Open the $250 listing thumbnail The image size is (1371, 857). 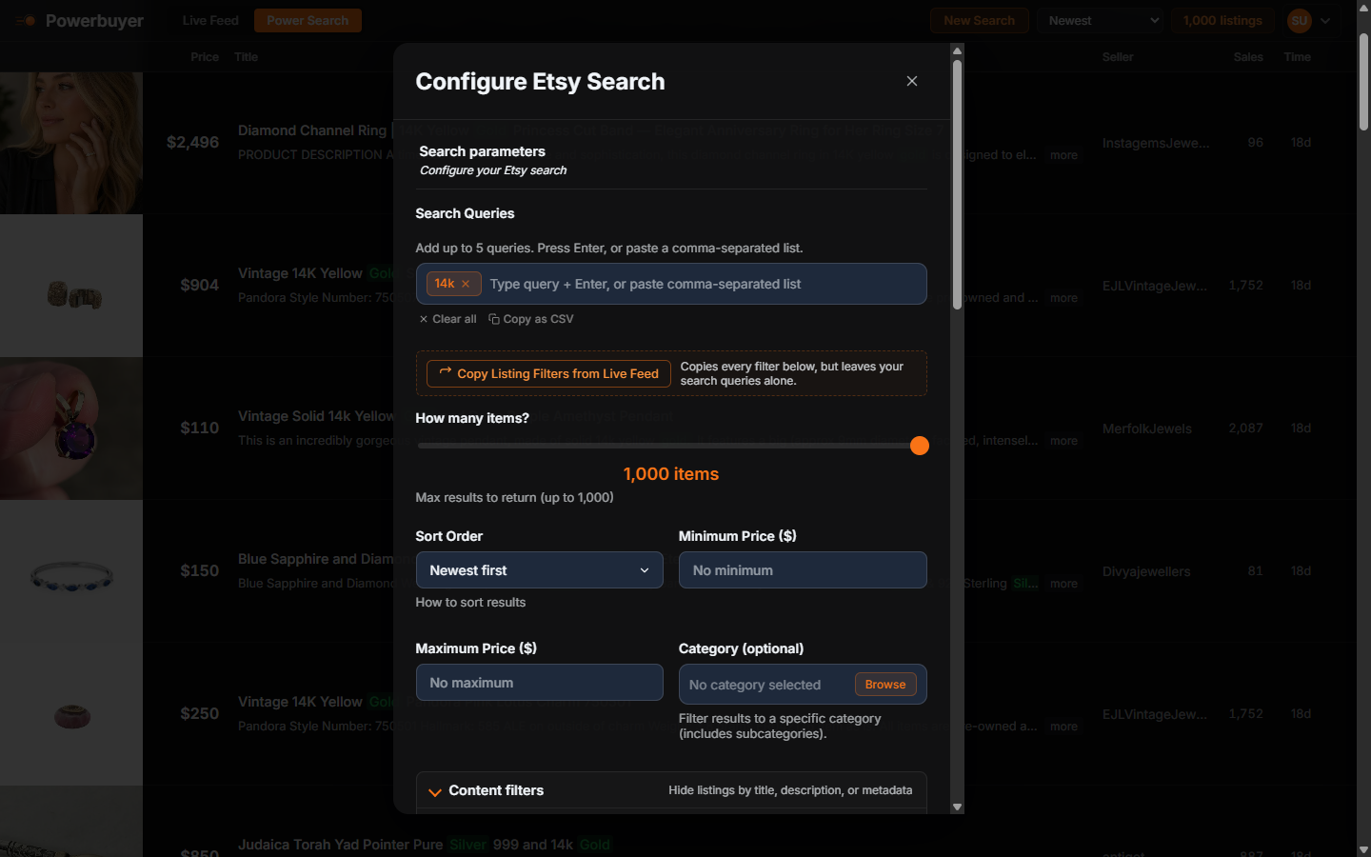pyautogui.click(x=71, y=714)
